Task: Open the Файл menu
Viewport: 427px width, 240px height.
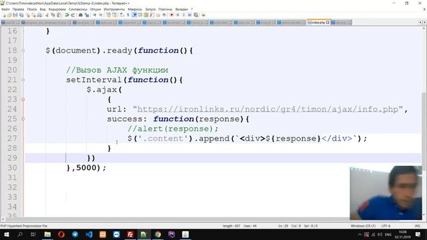Action: click(5, 9)
